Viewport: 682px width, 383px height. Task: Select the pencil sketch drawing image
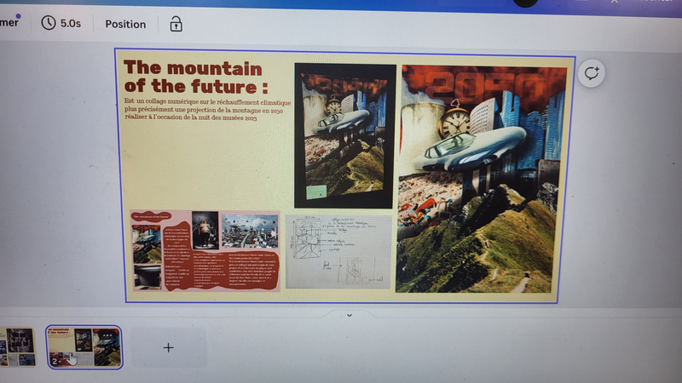[338, 251]
